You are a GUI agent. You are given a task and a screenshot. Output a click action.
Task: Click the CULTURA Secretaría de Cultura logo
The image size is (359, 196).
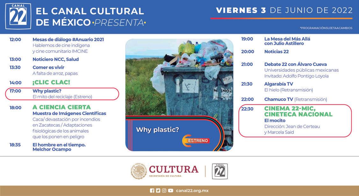[174, 171]
